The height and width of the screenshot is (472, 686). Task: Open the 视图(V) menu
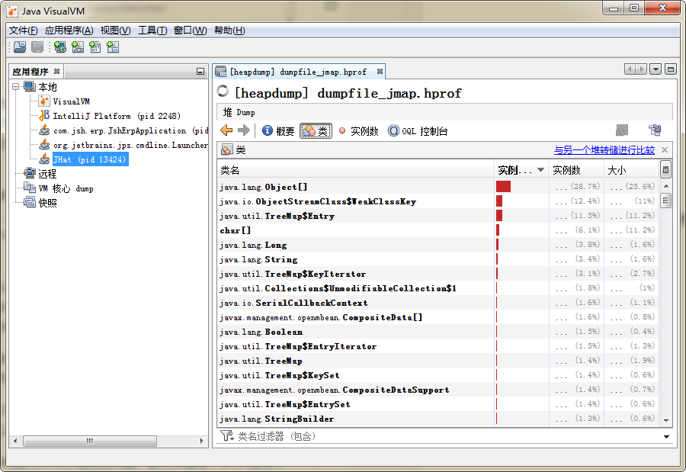(116, 31)
